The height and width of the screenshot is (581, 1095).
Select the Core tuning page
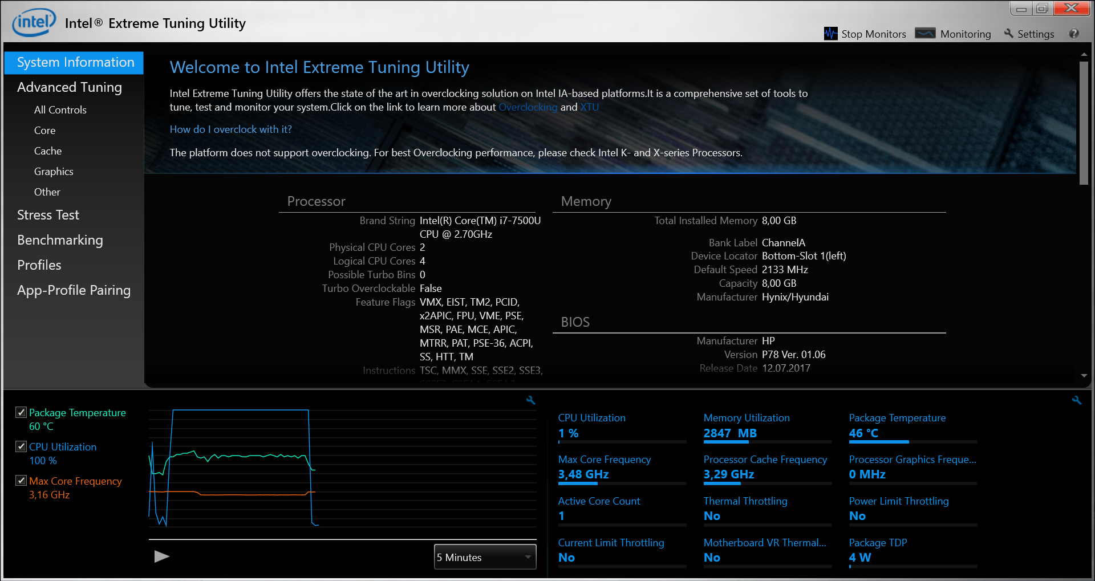pyautogui.click(x=45, y=131)
